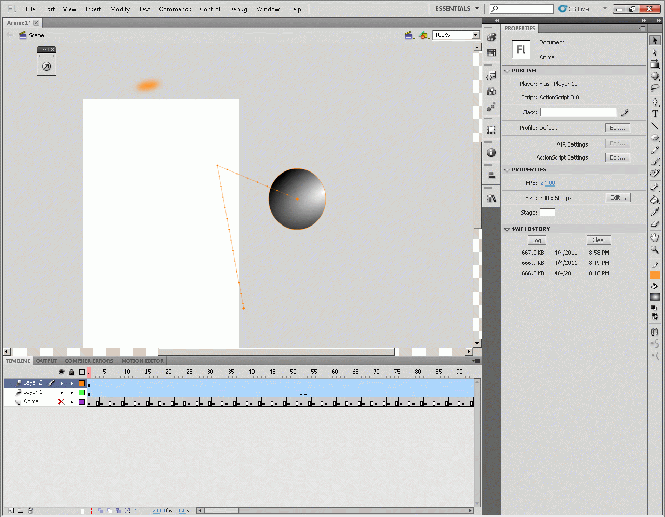Open the Components panel icon
This screenshot has width=665, height=517.
click(491, 91)
